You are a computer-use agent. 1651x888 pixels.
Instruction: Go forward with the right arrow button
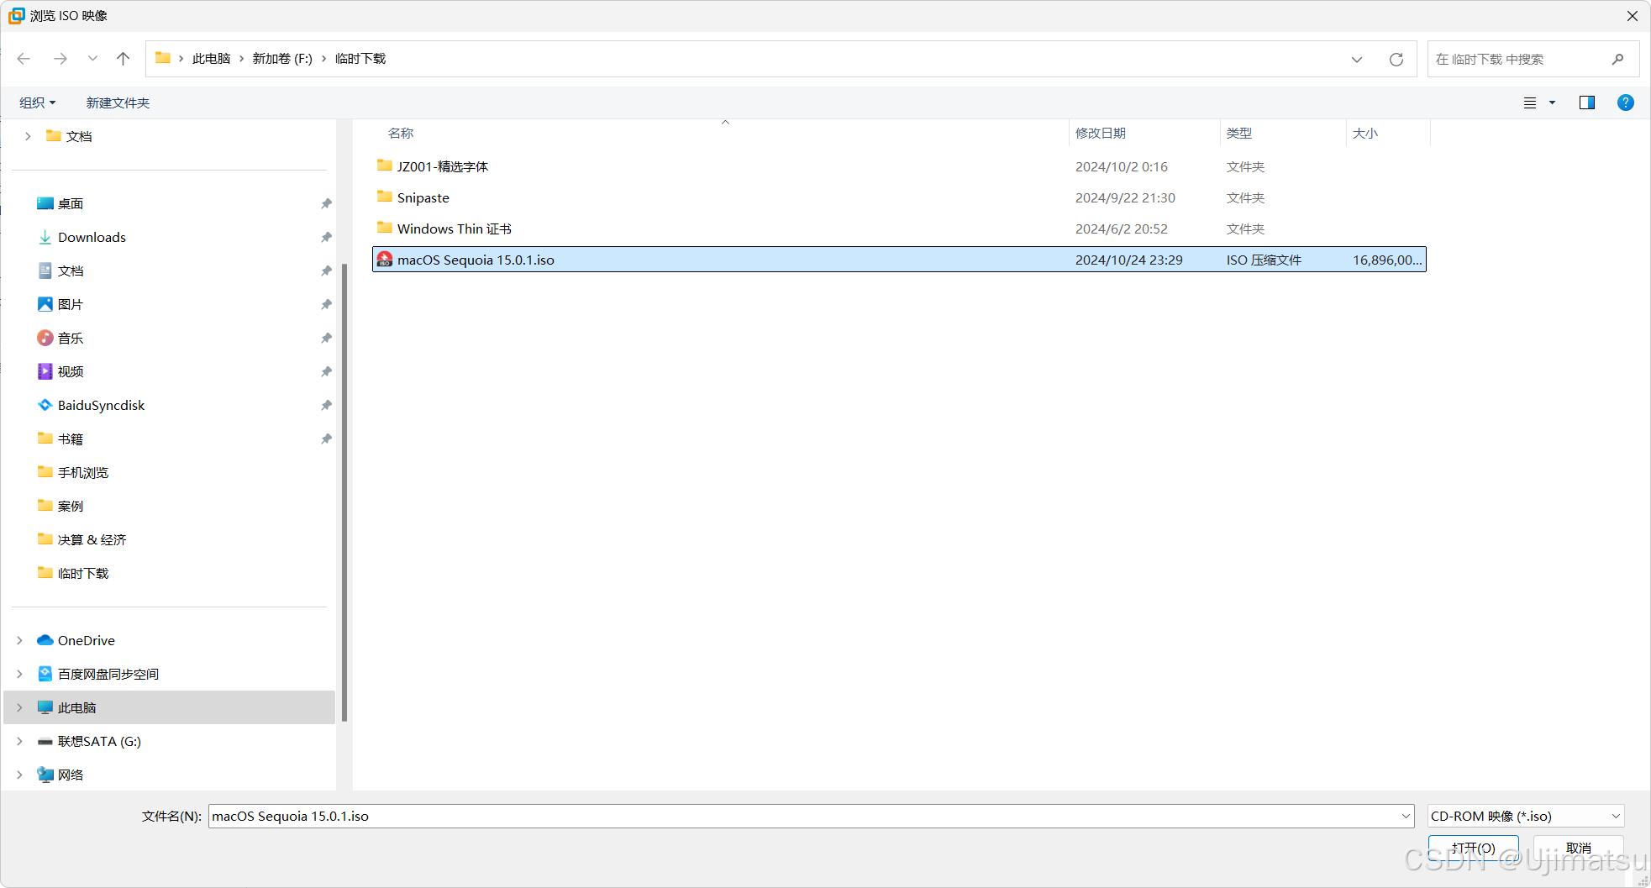(x=60, y=59)
